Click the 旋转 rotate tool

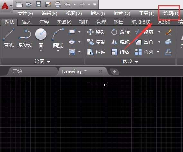(120, 32)
